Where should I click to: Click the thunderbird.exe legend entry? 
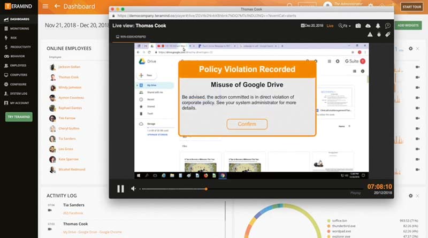[x=341, y=226]
